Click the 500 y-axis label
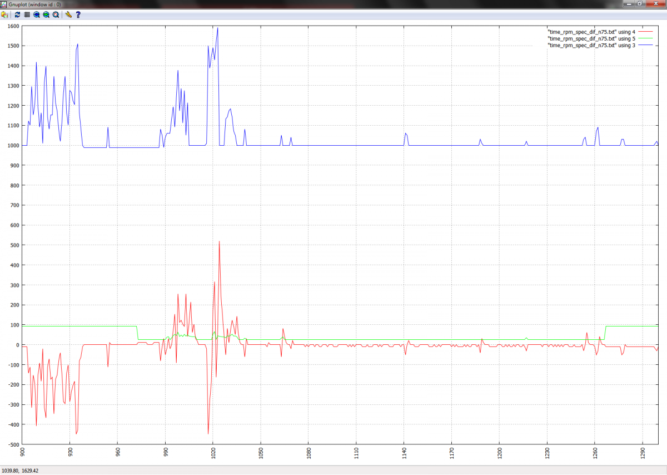667x475 pixels. (14, 245)
